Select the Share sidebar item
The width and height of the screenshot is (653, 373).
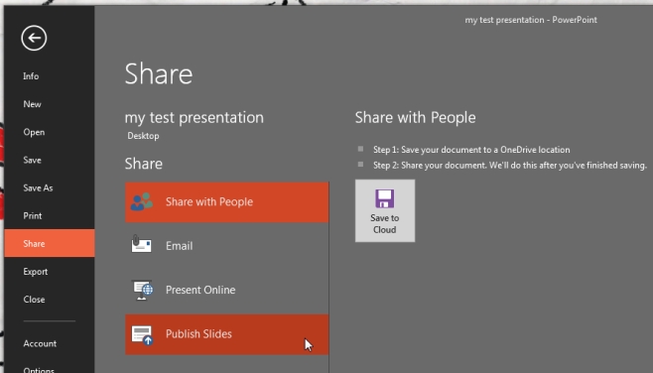(x=50, y=243)
